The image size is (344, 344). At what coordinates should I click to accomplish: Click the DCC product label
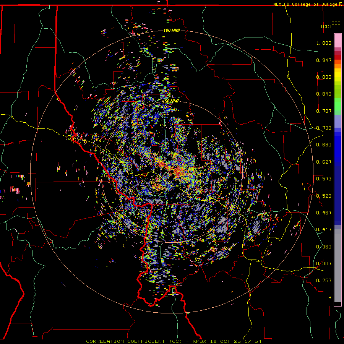coord(336,23)
